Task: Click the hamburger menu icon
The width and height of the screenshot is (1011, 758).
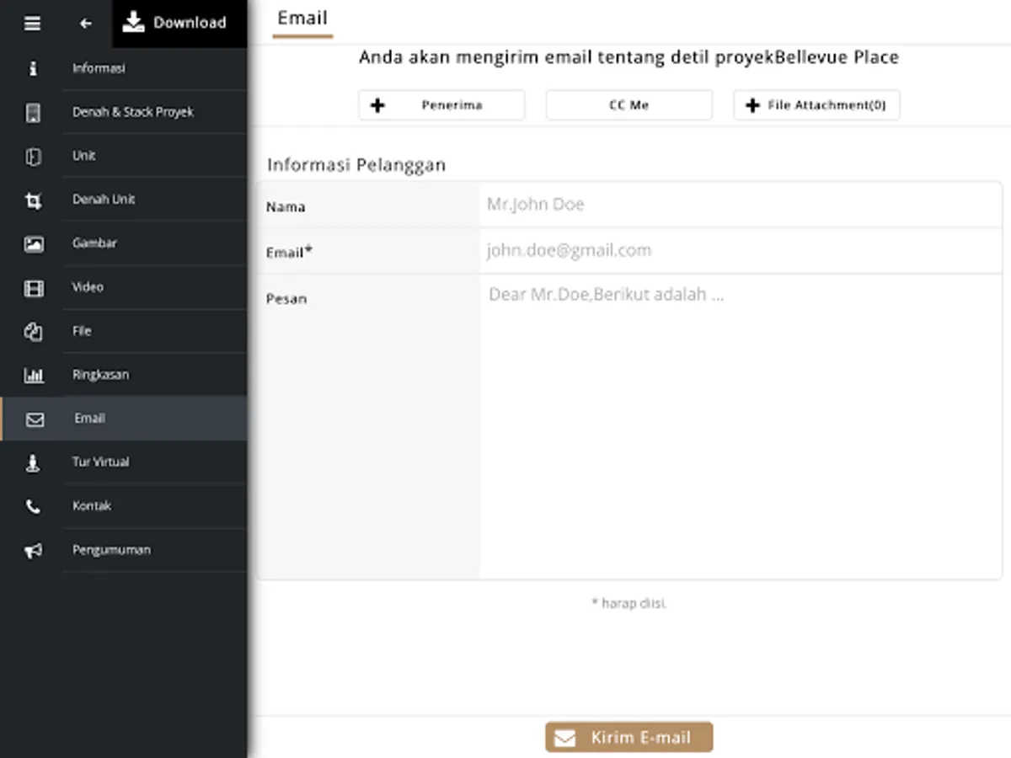Action: (32, 24)
